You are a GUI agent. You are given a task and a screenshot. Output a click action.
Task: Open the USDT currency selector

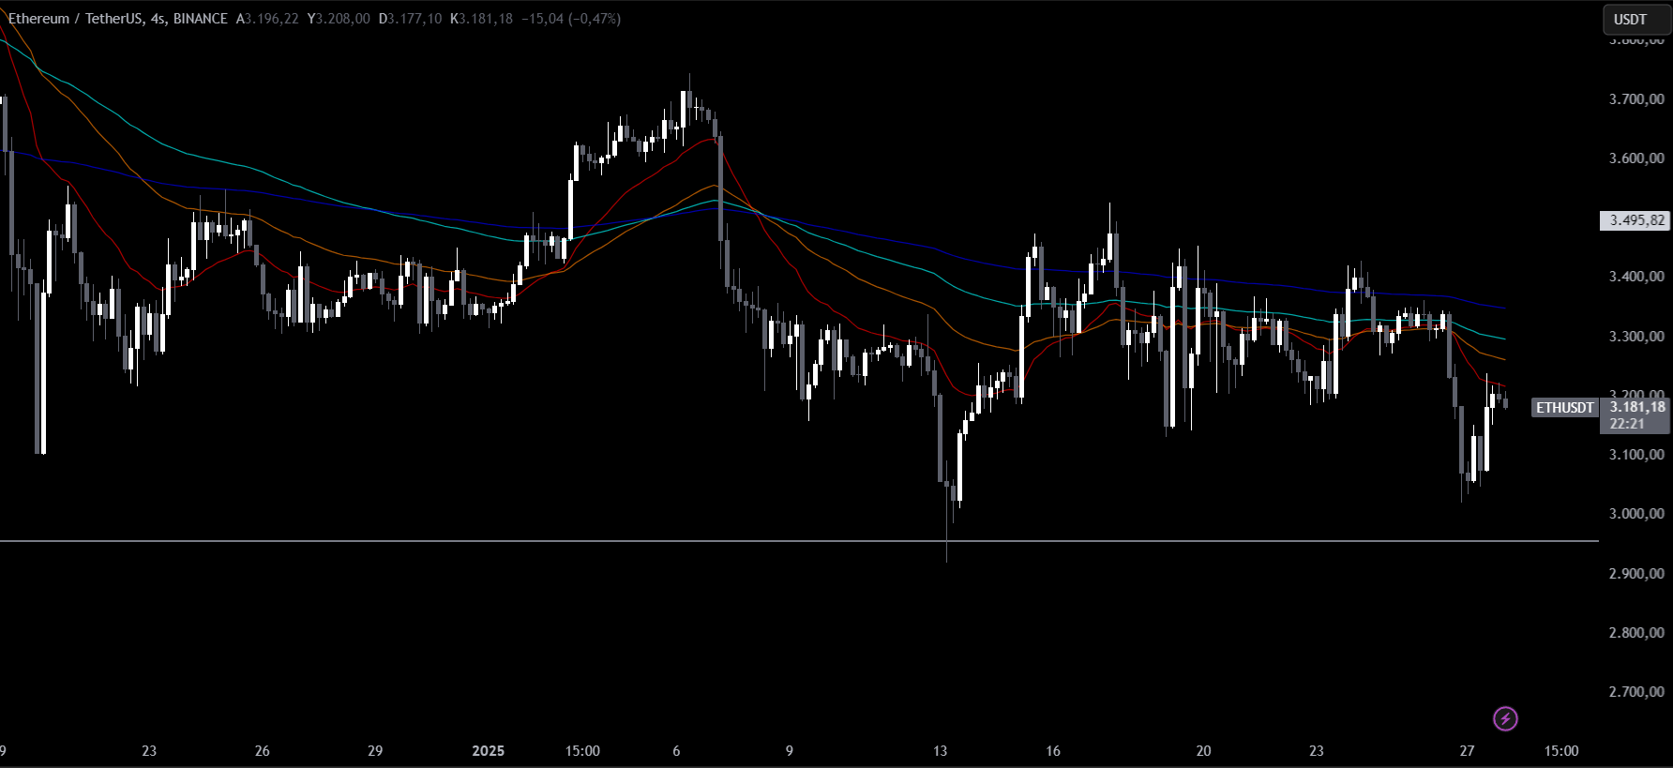click(x=1635, y=19)
